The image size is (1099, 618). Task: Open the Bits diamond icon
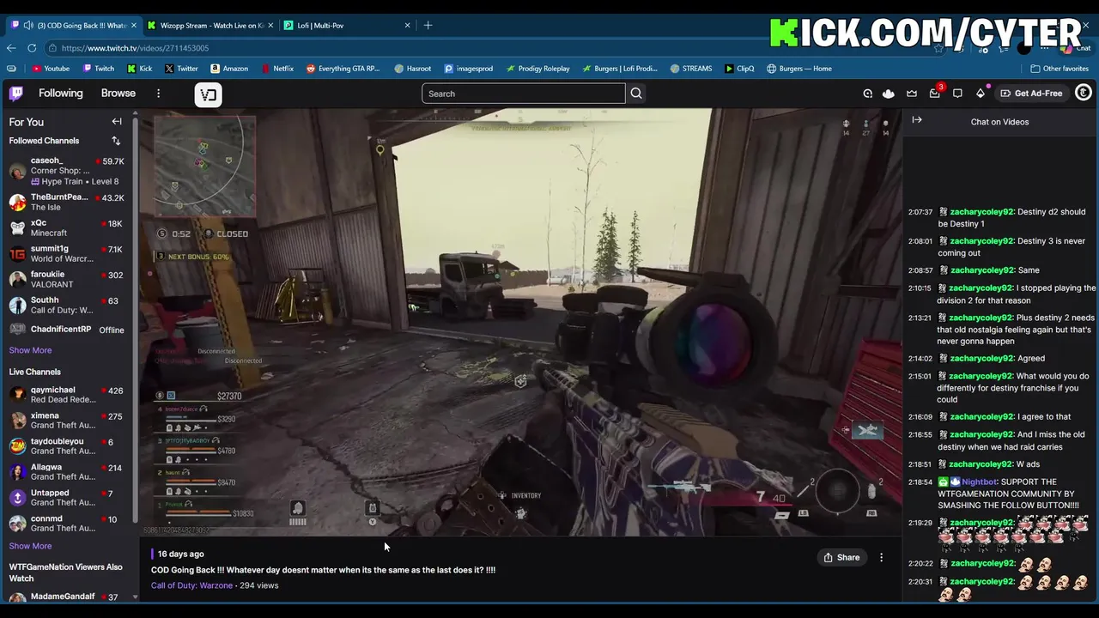(x=981, y=94)
